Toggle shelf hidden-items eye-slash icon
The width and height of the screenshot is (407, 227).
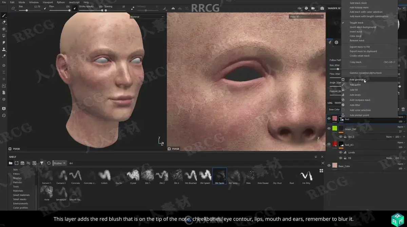[28, 163]
